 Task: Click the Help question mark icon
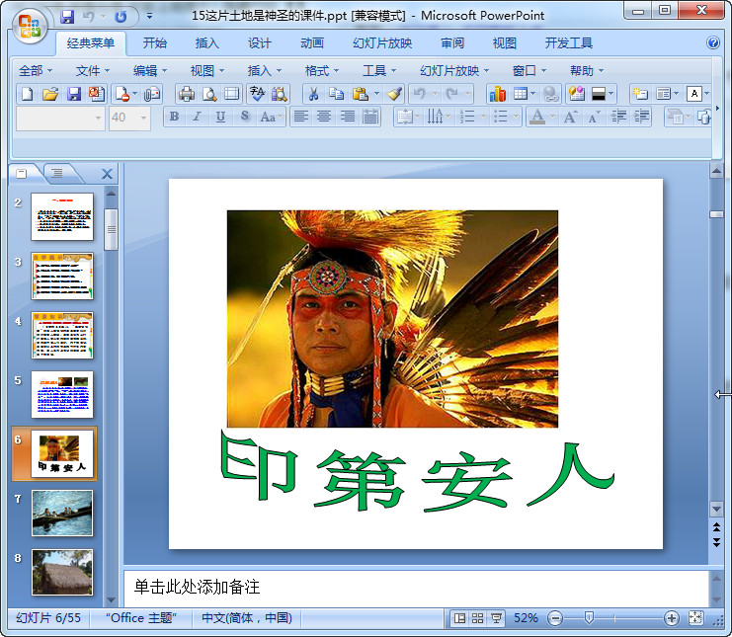pyautogui.click(x=713, y=42)
